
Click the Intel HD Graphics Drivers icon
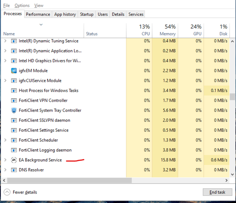[x=14, y=61]
